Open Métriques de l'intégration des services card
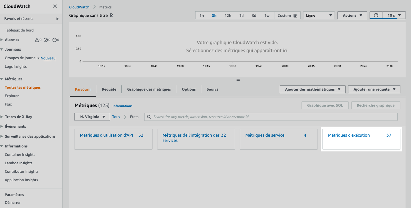The height and width of the screenshot is (208, 411). pyautogui.click(x=196, y=139)
